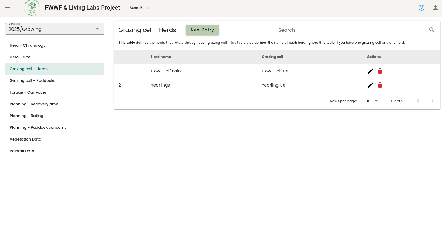This screenshot has width=442, height=242.
Task: Select the Yearlings herd name cell
Action: click(x=160, y=85)
